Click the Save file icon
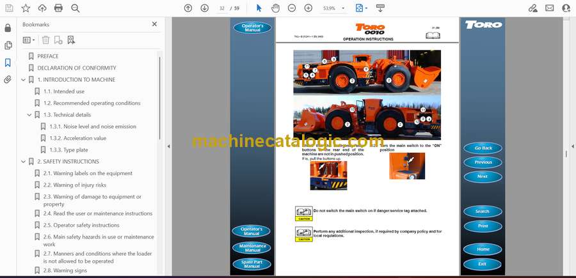This screenshot has height=278, width=576. pos(9,8)
